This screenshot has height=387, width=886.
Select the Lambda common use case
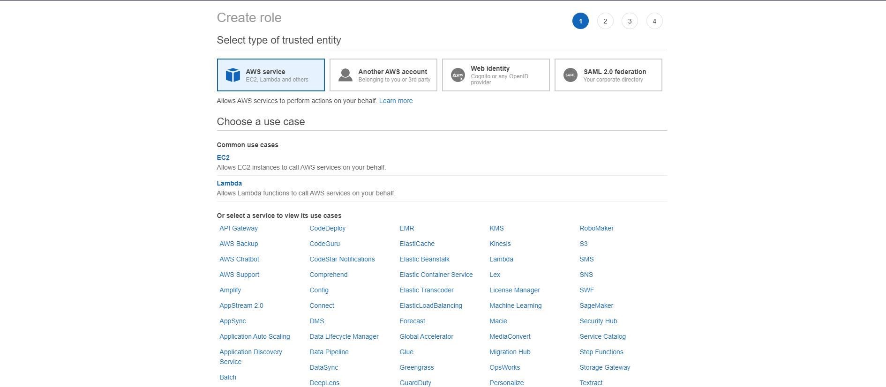(x=229, y=183)
